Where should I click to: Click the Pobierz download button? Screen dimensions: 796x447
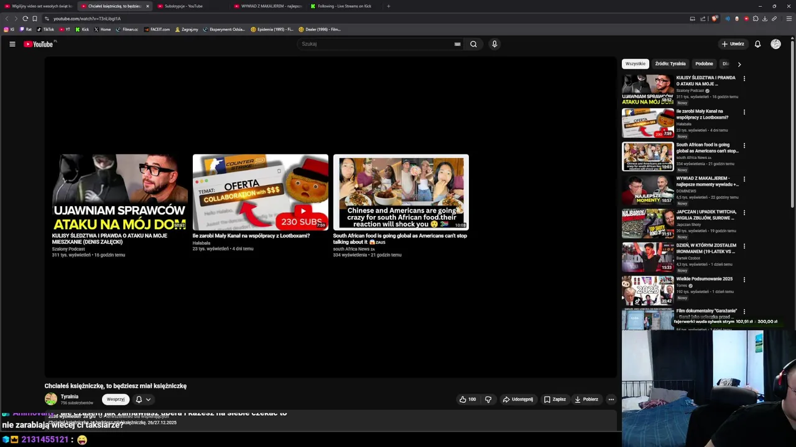(586, 399)
